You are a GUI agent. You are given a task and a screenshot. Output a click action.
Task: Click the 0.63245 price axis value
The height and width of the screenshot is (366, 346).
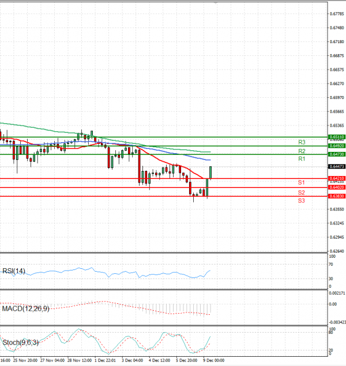[337, 223]
